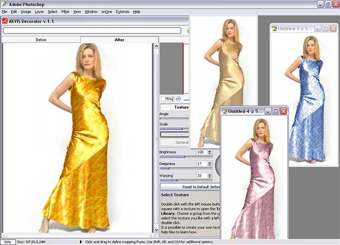Viewport: 340px width, 245px height.
Task: Click the green run icon
Action: [188, 31]
